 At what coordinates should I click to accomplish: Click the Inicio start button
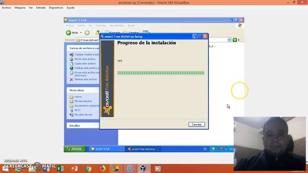[x=75, y=149]
